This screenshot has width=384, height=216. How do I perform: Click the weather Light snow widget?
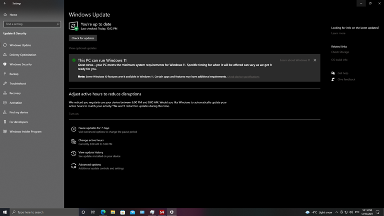319,212
